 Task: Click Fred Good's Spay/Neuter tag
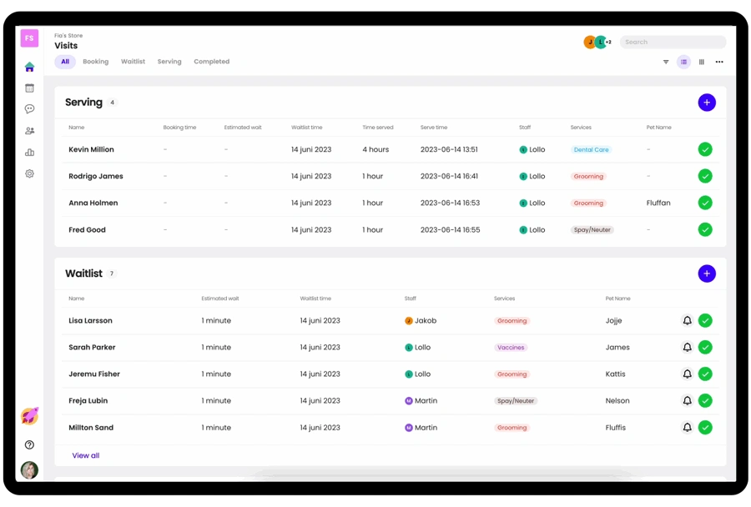coord(592,230)
